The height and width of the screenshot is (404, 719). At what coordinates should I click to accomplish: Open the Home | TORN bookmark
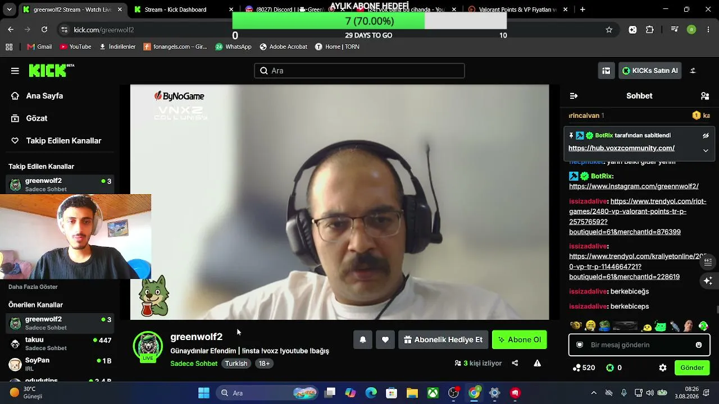(337, 47)
